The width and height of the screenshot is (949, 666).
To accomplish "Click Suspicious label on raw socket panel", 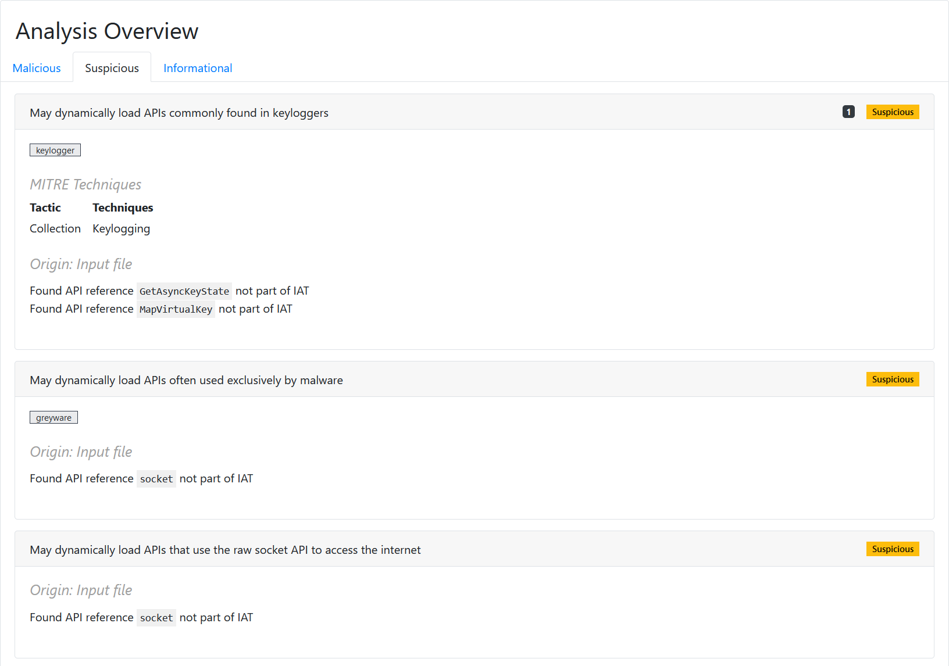I will pyautogui.click(x=893, y=549).
